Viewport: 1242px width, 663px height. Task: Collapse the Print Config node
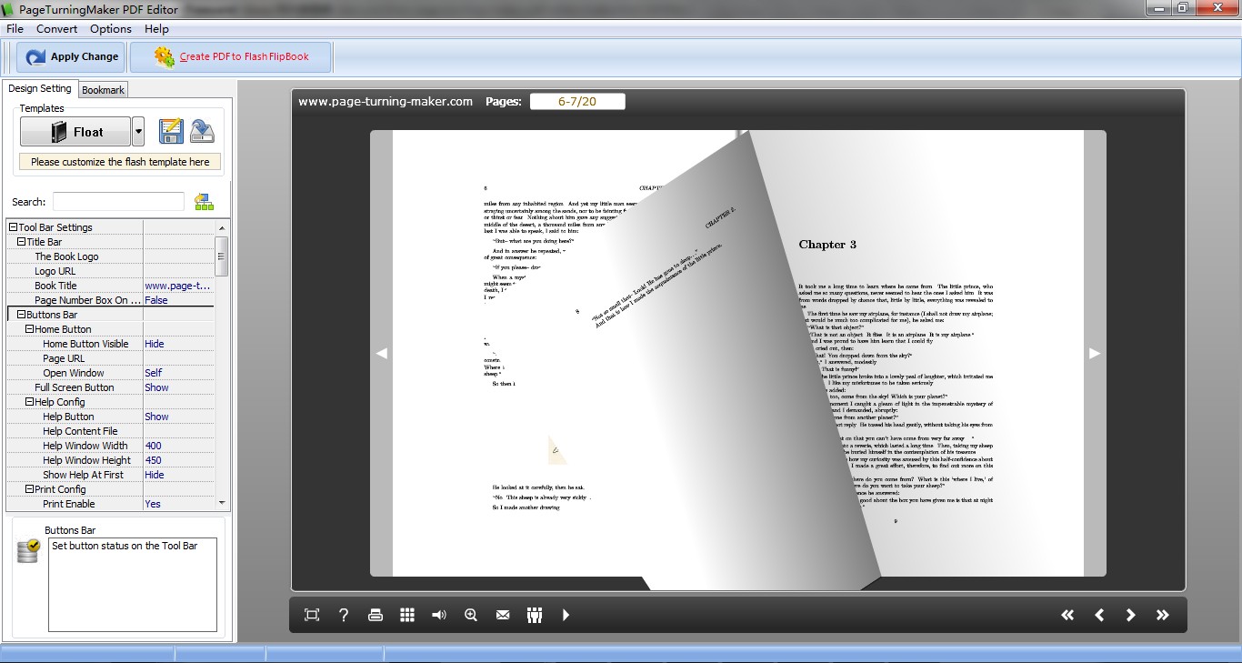[x=30, y=489]
